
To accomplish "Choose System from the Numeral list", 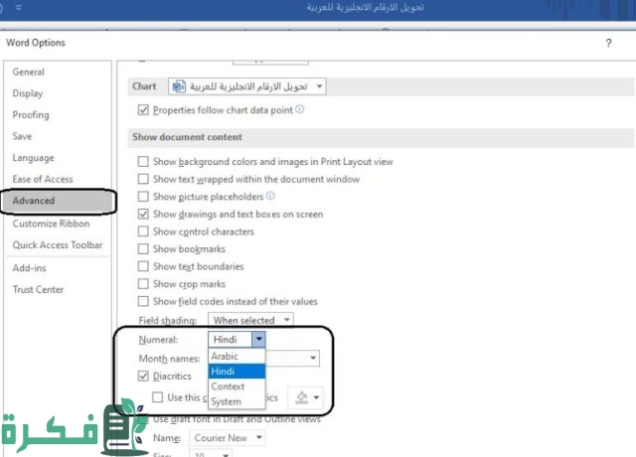I will [237, 401].
